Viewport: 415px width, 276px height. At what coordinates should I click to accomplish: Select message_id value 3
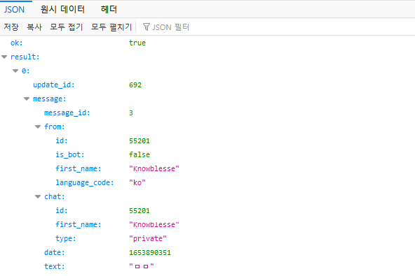tap(131, 113)
